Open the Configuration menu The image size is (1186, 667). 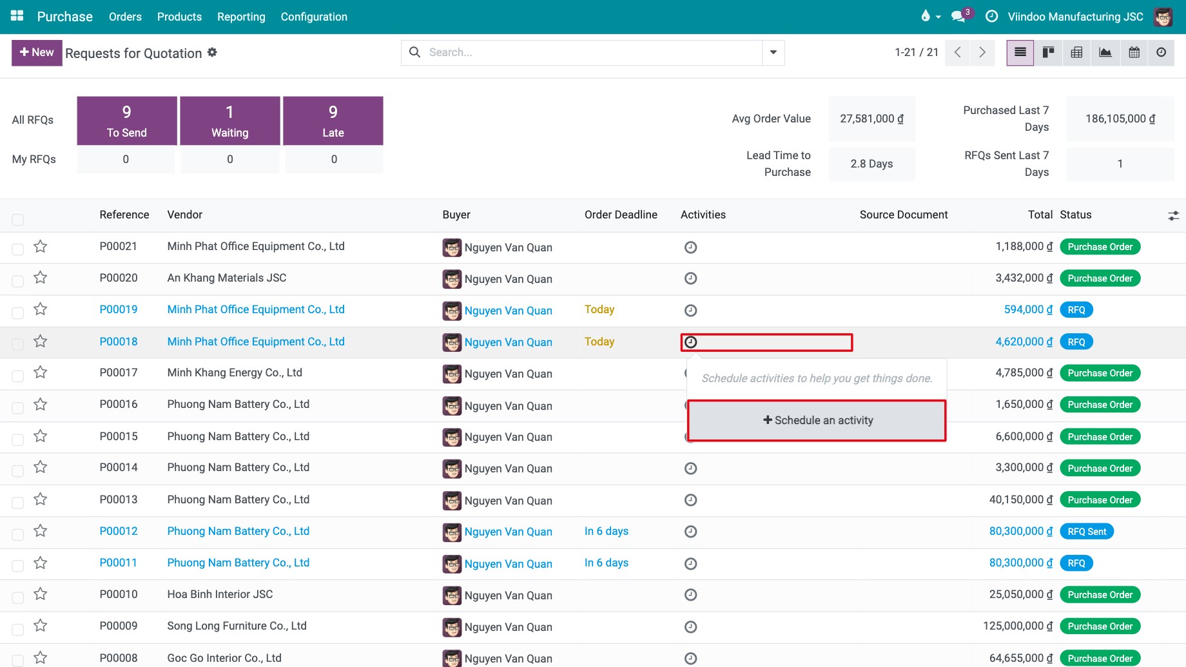click(x=314, y=17)
